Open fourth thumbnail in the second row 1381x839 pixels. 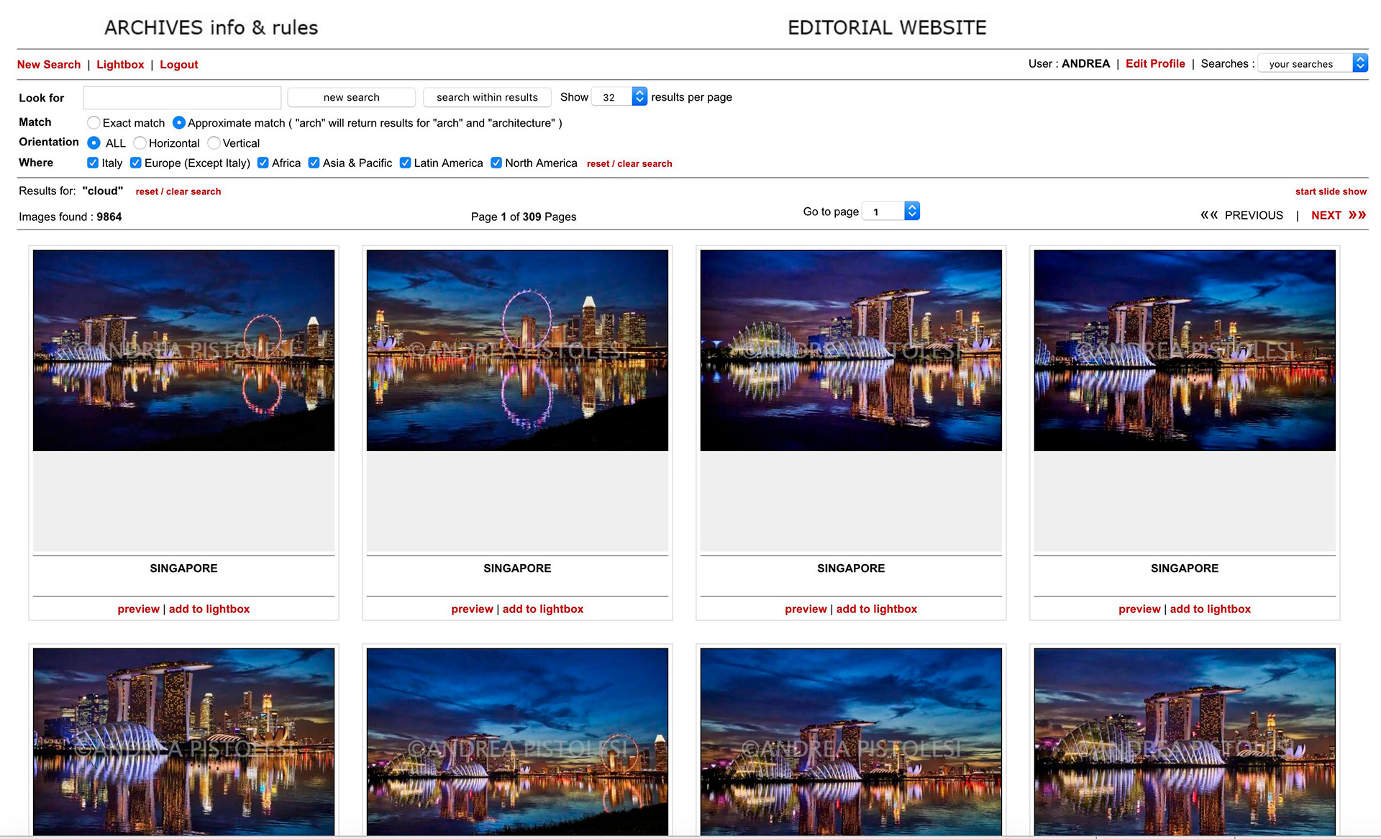[1185, 742]
